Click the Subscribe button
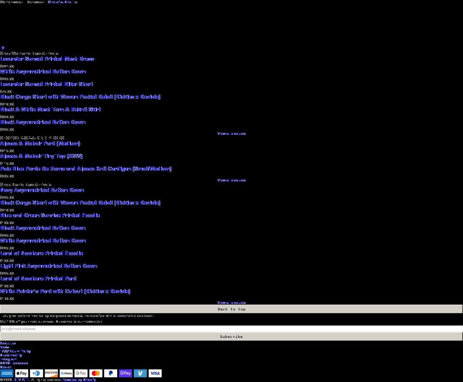This screenshot has height=382, width=463. click(231, 337)
